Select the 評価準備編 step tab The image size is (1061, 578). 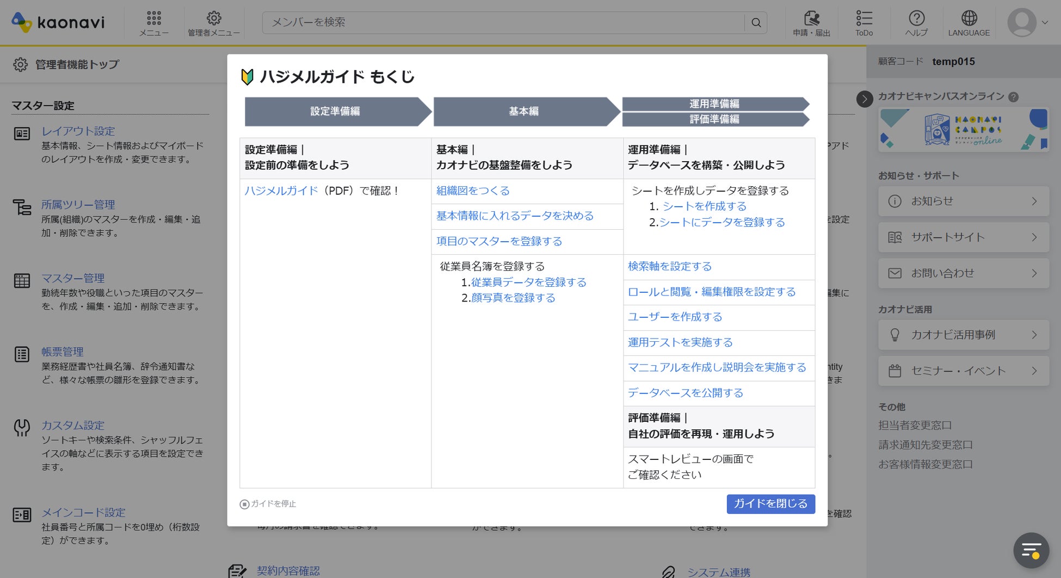click(x=715, y=119)
